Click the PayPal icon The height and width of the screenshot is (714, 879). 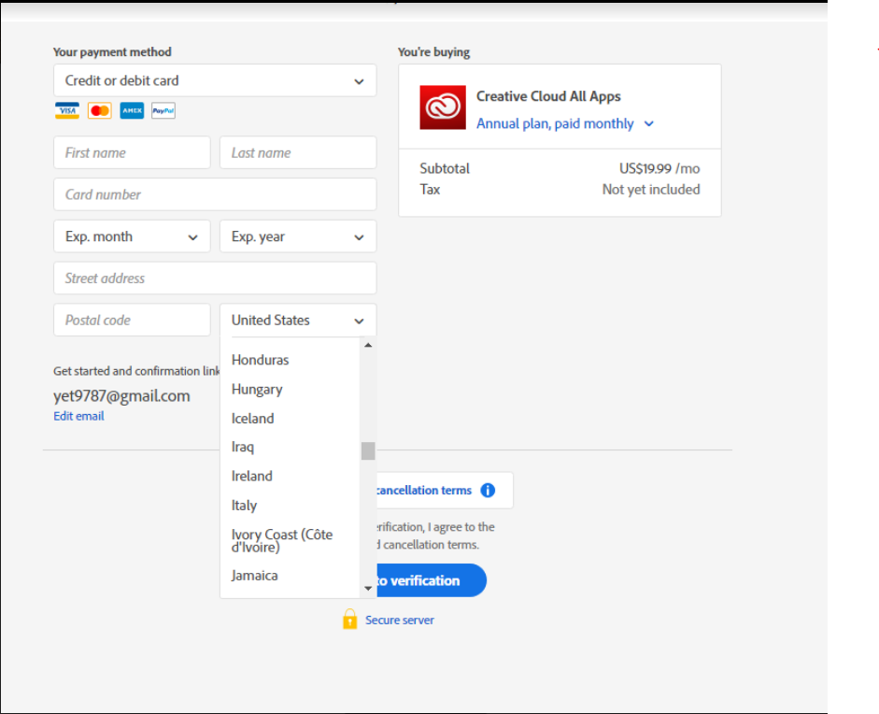tap(163, 110)
